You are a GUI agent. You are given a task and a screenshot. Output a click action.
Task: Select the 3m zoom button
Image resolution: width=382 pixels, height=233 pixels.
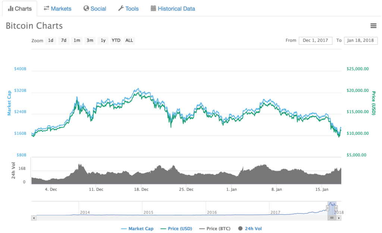click(90, 40)
